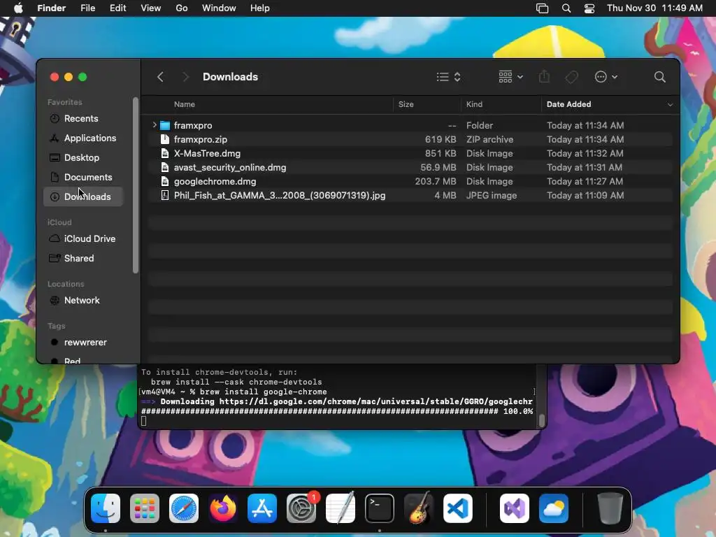
Task: Open Network in the sidebar
Action: pos(83,301)
